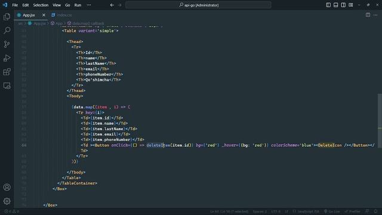Screen dimensions: 382x215
Task: Toggle the bottom panel layout icon
Action: [x=335, y=5]
